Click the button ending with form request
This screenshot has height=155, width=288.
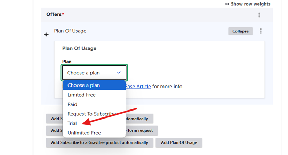coord(142,130)
